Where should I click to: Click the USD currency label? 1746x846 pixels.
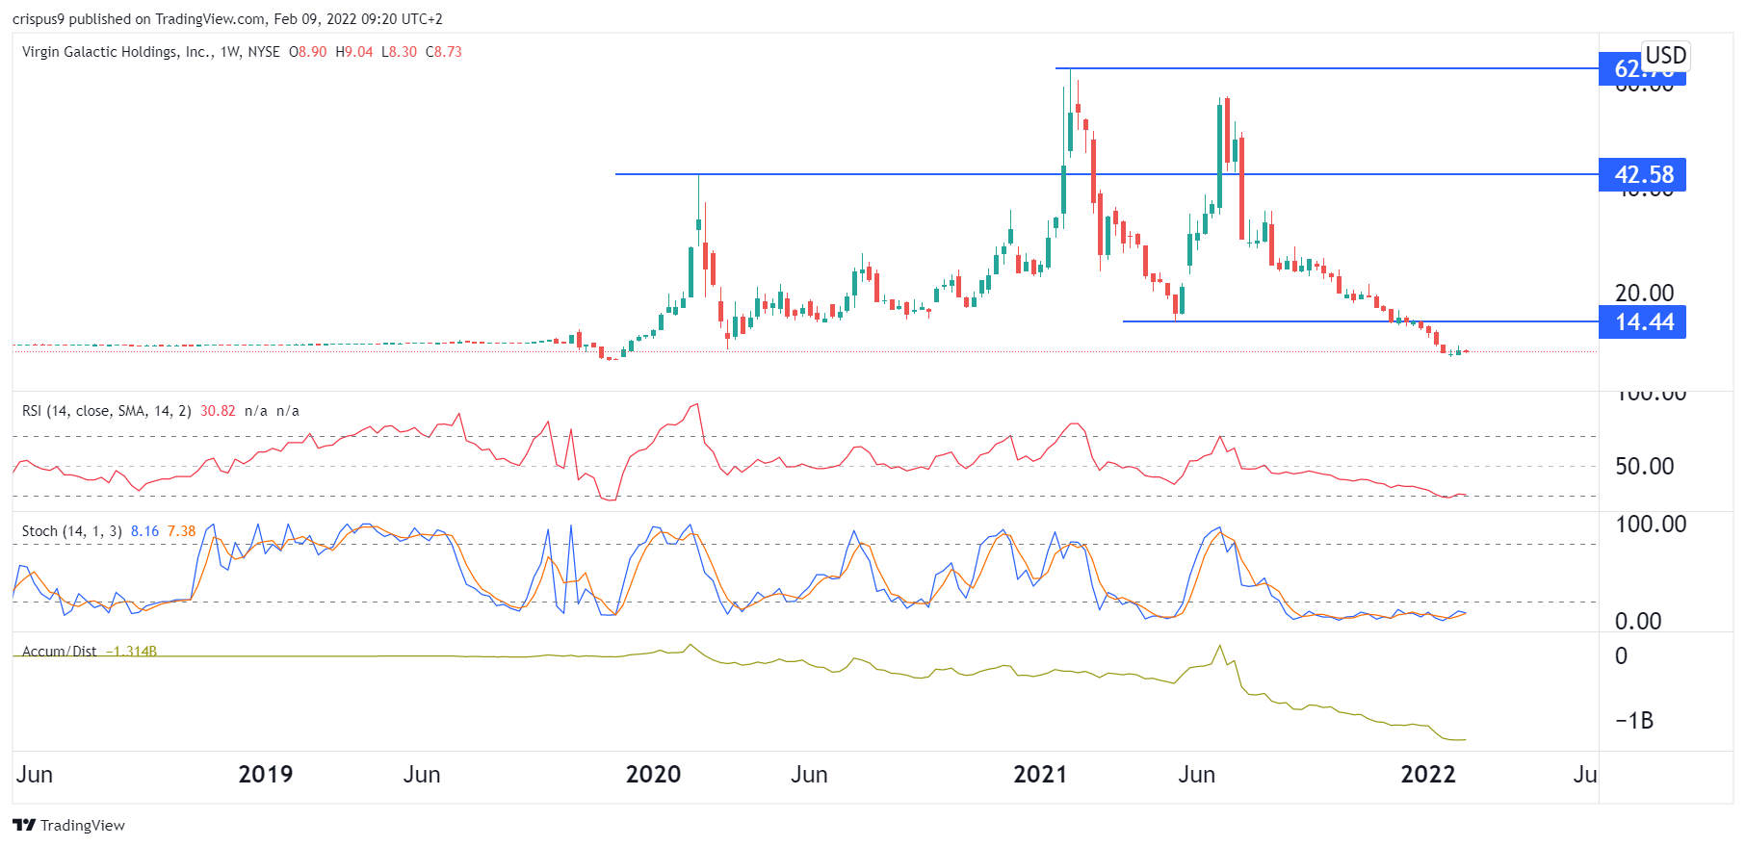(1665, 56)
